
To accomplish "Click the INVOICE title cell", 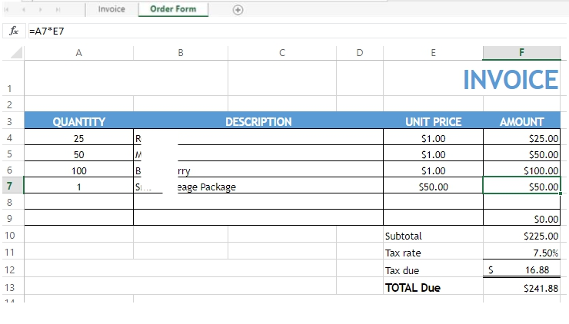I will pyautogui.click(x=511, y=79).
